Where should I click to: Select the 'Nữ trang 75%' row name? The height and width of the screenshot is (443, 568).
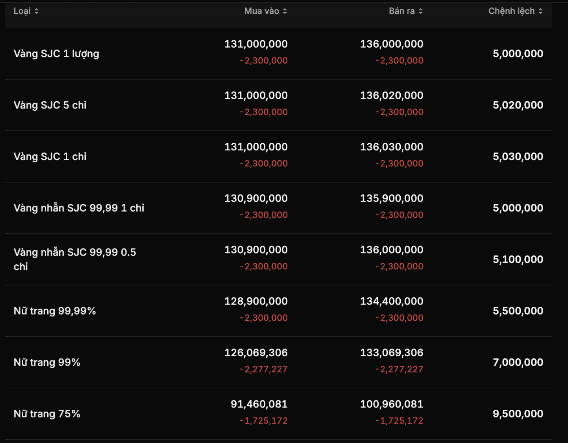pos(47,414)
